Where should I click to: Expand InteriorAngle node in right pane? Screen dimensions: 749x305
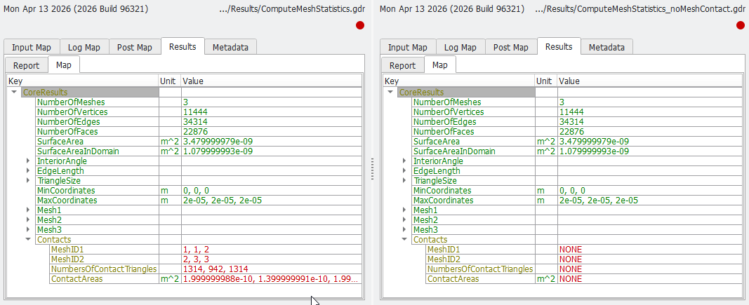(404, 161)
